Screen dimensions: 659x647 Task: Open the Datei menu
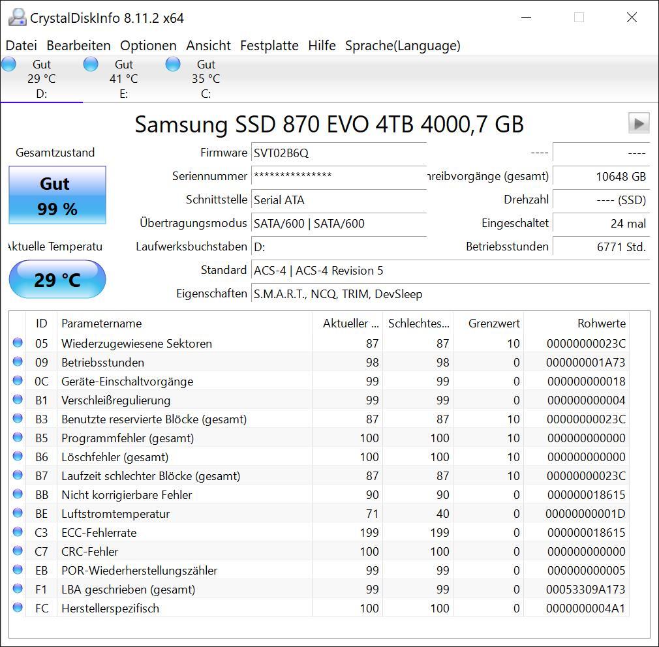coord(22,46)
